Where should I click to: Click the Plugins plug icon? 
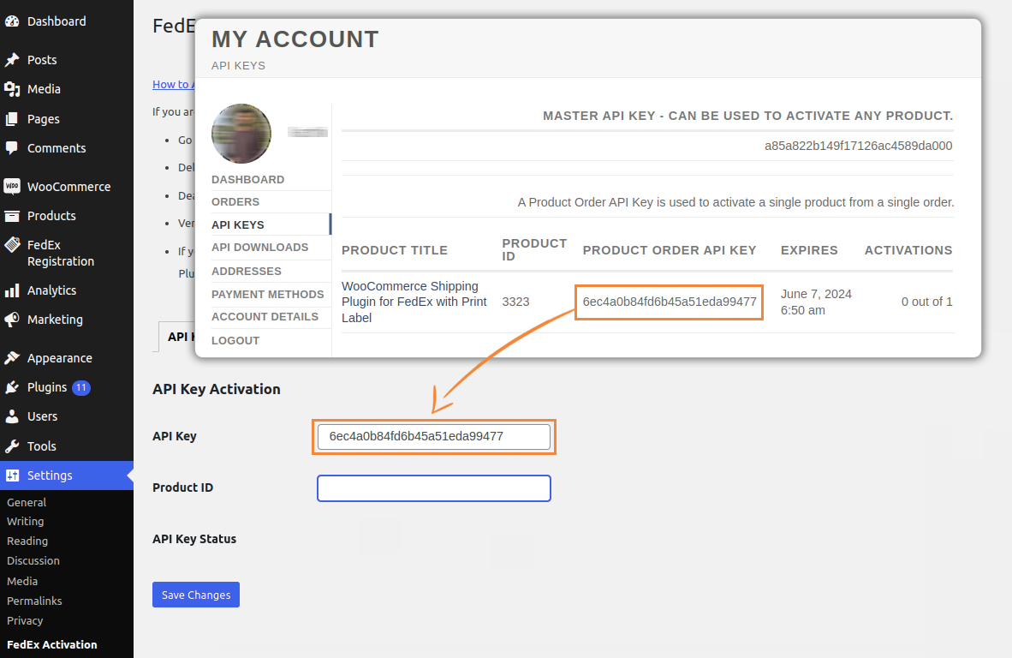click(x=12, y=387)
